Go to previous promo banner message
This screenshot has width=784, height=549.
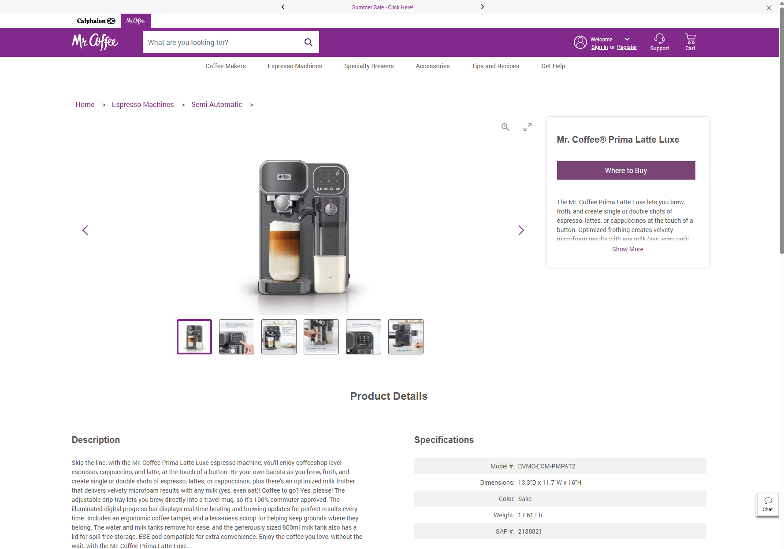click(283, 7)
